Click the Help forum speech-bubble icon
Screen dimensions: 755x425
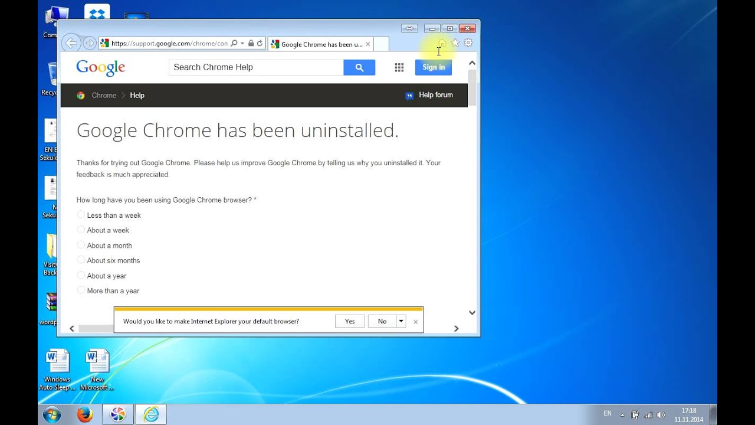click(x=409, y=96)
